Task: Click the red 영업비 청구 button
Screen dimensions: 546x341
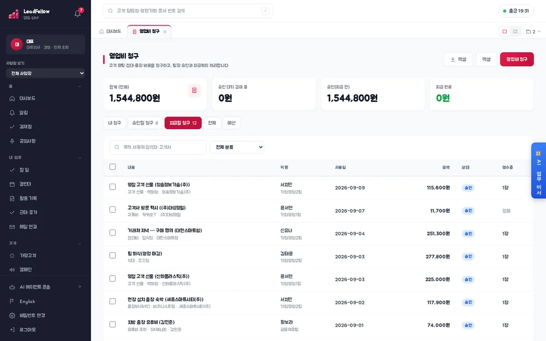Action: [517, 59]
